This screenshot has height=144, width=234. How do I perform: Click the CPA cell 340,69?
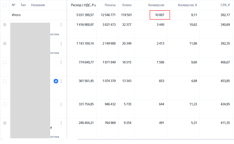tap(225, 25)
